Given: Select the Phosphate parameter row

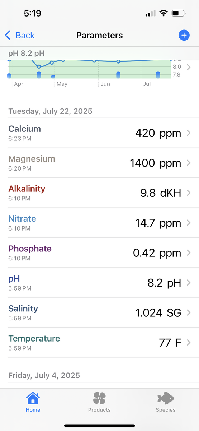Looking at the screenshot, I should (x=99, y=253).
